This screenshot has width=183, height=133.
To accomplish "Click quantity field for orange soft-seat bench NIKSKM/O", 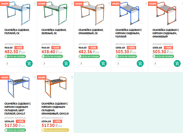I will [163, 63].
